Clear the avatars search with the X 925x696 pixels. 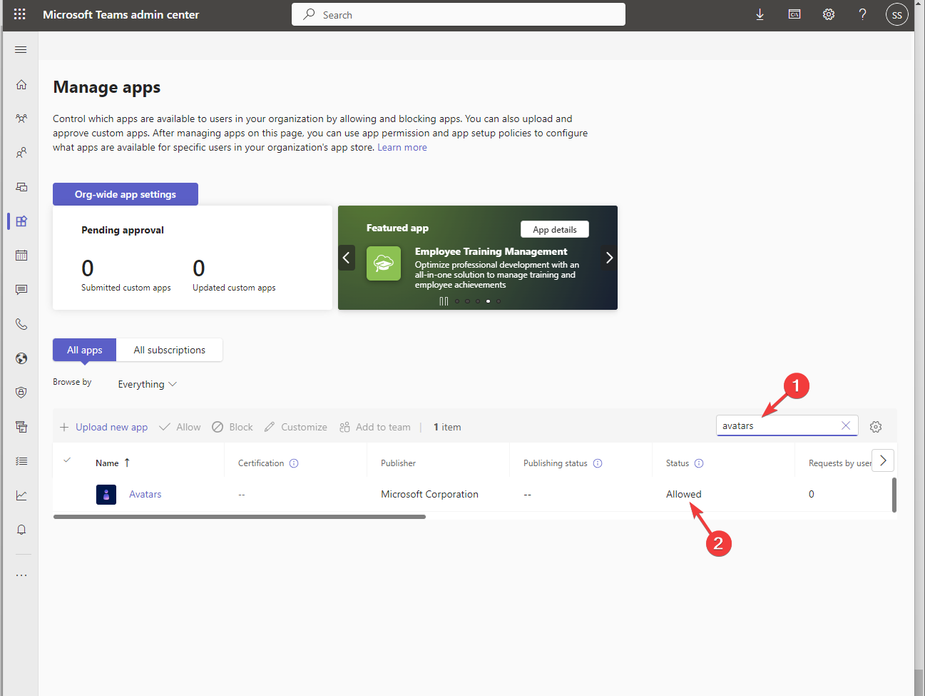pos(846,425)
